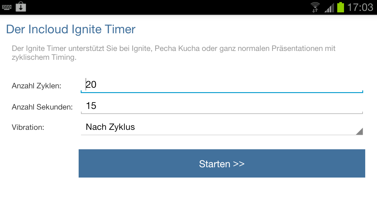The width and height of the screenshot is (377, 212).
Task: Focus the Anzahl Zyklen input field
Action: (221, 85)
